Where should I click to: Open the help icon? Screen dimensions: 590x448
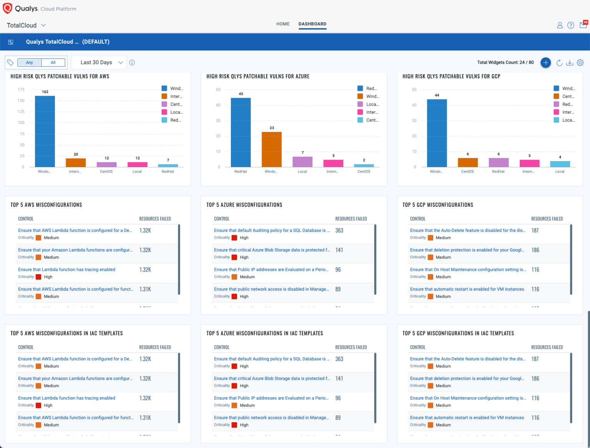(x=570, y=25)
